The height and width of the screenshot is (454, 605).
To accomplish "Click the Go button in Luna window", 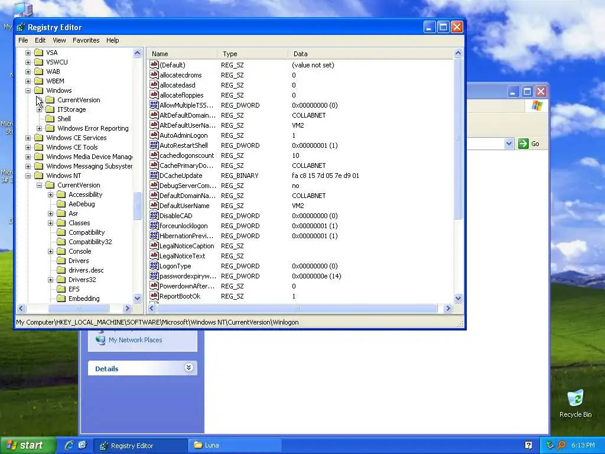I will [529, 144].
